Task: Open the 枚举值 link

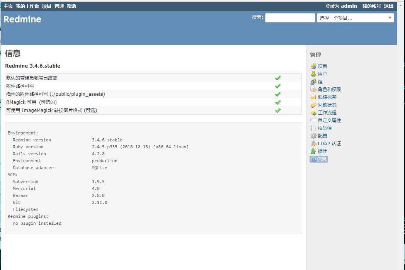Action: tap(325, 128)
